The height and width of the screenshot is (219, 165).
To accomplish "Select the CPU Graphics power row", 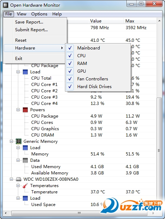I will coord(80,129).
